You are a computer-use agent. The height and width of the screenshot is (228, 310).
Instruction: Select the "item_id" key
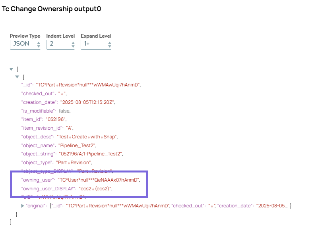[x=32, y=119]
